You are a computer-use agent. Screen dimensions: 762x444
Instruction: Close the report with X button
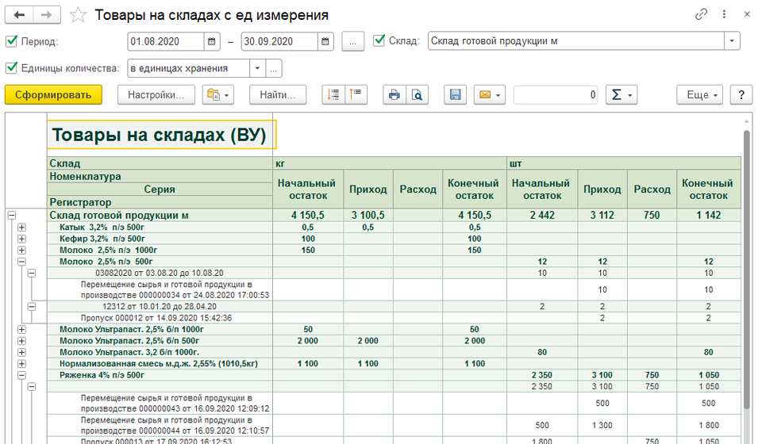click(747, 14)
